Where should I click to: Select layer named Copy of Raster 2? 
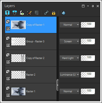coord(35,58)
